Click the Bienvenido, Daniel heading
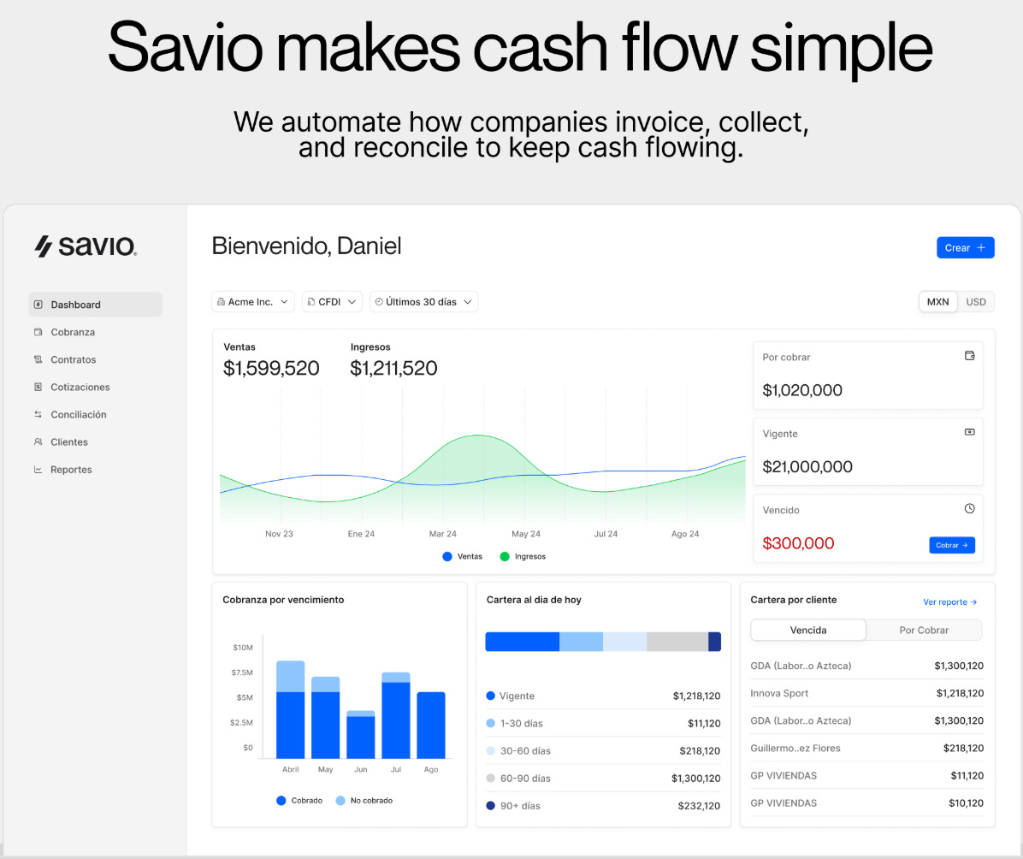The width and height of the screenshot is (1023, 859). [x=306, y=246]
